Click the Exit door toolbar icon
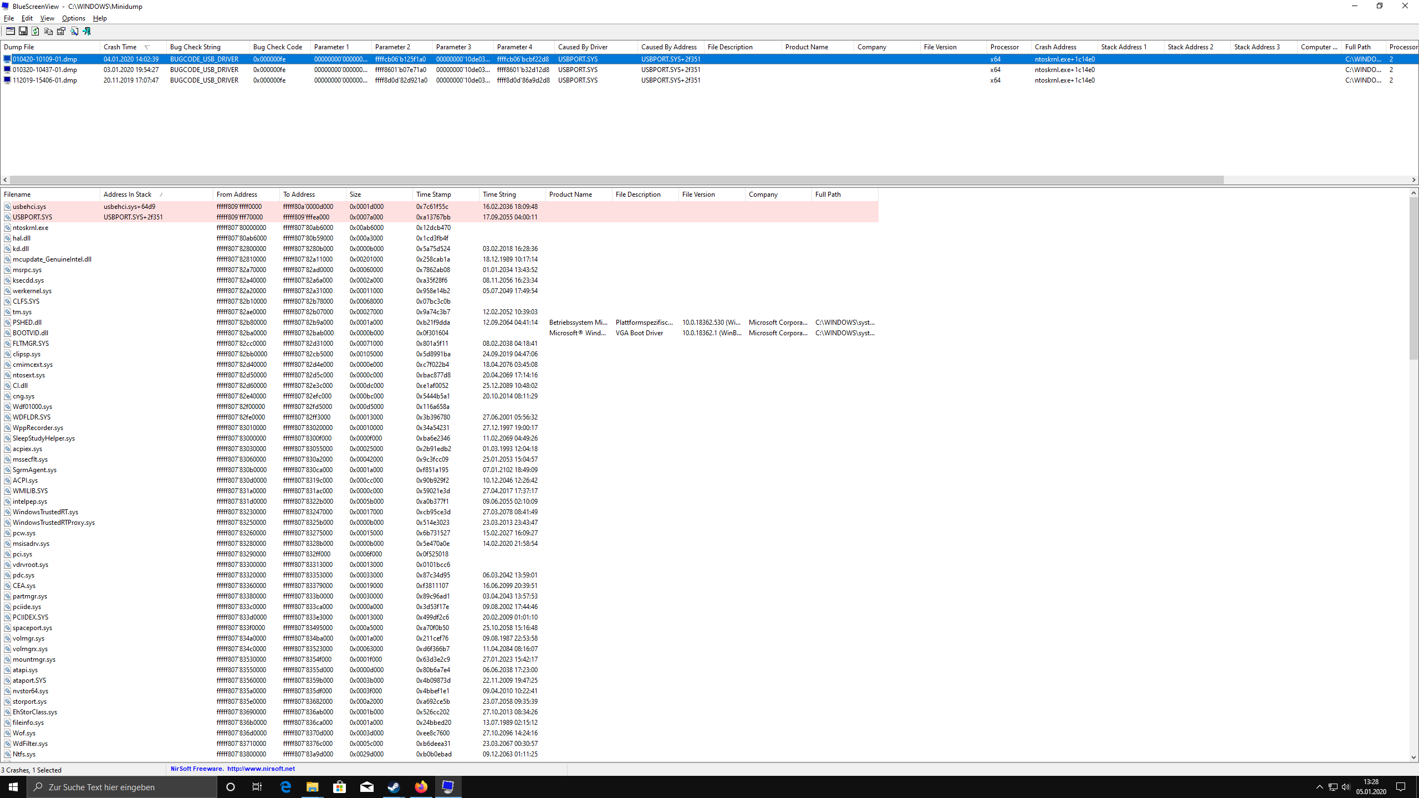The height and width of the screenshot is (798, 1419). point(87,31)
